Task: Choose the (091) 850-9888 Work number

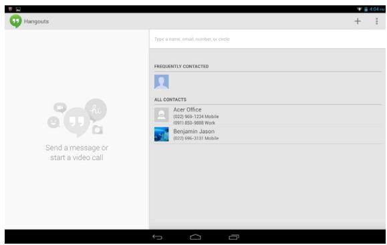Action: click(195, 123)
